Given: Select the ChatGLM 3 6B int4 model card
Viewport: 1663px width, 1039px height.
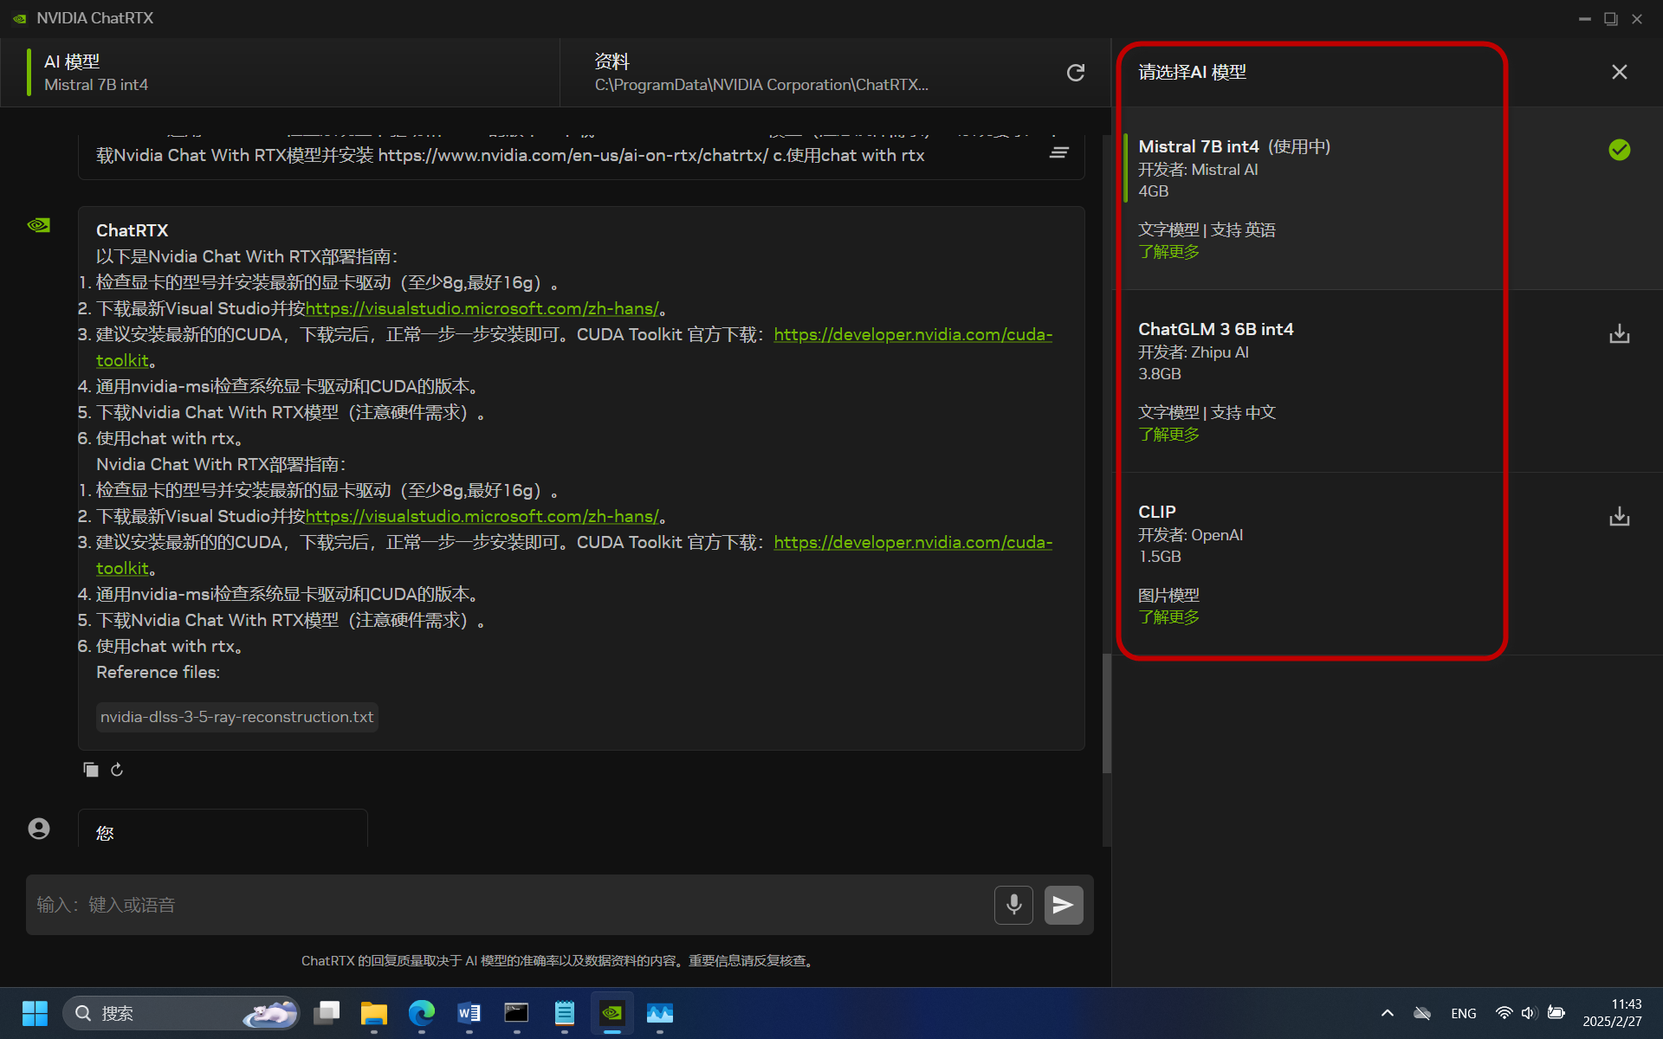Looking at the screenshot, I should pyautogui.click(x=1388, y=381).
